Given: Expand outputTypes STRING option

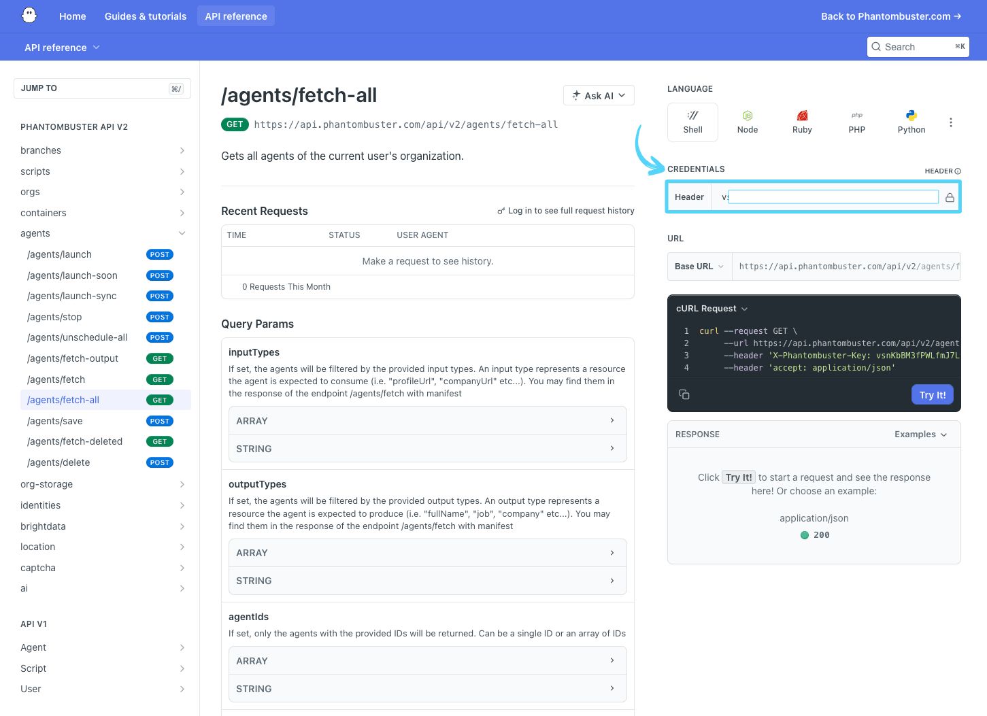Looking at the screenshot, I should tap(427, 581).
